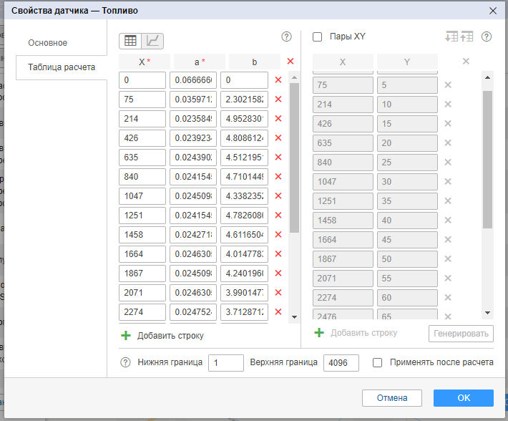The width and height of the screenshot is (508, 421).
Task: Click Y cell with value 55
Action: pyautogui.click(x=407, y=279)
